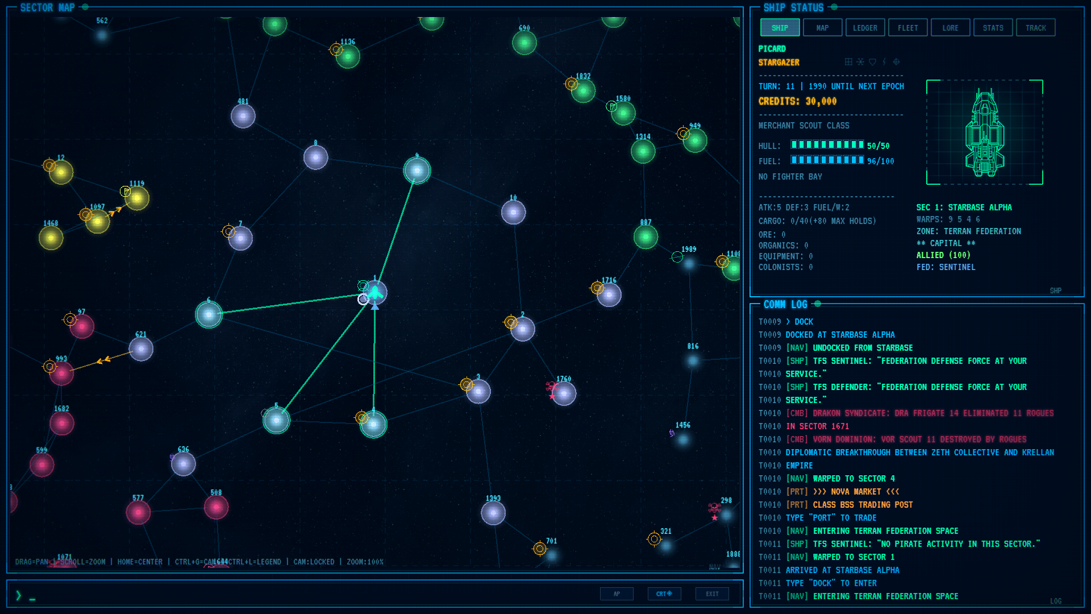
Task: Click the lightning bolt icon beside STARGAZER
Action: [x=884, y=62]
